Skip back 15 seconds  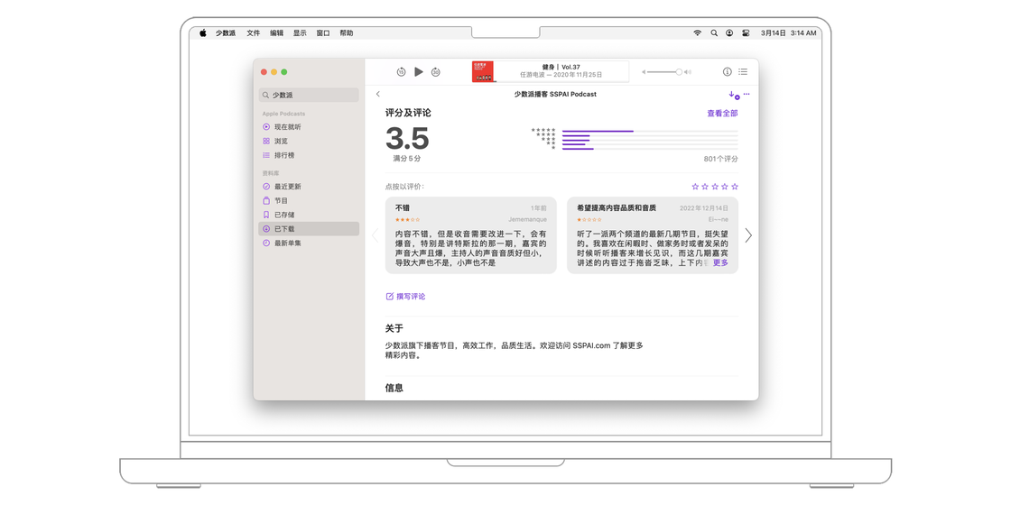pyautogui.click(x=401, y=72)
